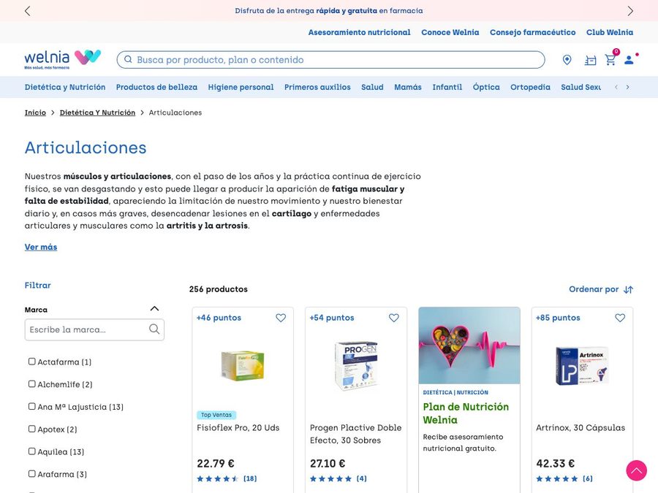Add Fisioflex Pro to favorites heart
658x493 pixels.
click(x=281, y=318)
